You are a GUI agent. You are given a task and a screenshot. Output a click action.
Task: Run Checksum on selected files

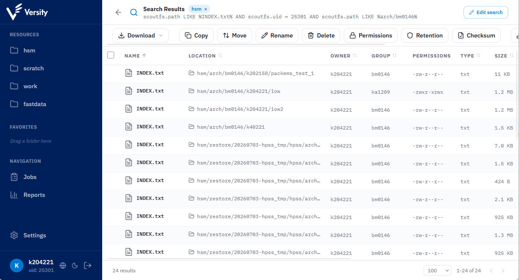476,35
